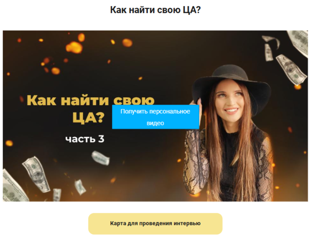Click the blue "Получить персональное видео" button

[x=155, y=117]
